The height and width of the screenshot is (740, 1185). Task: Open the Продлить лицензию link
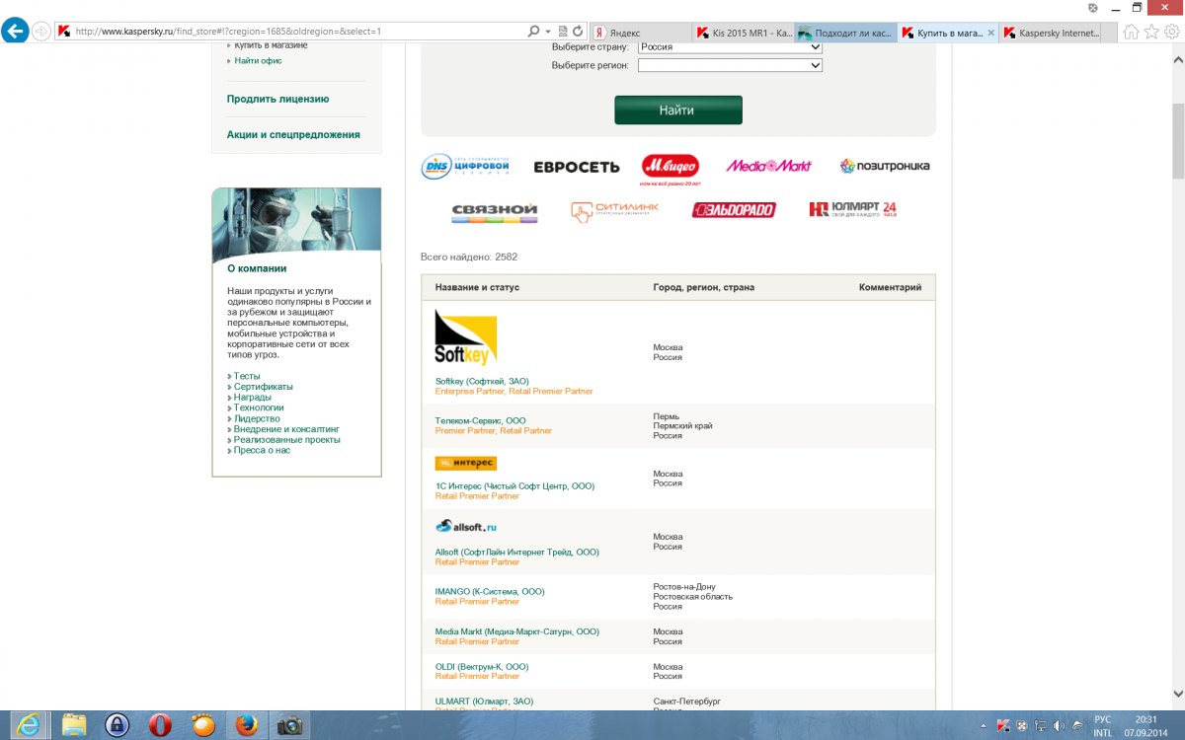coord(277,99)
